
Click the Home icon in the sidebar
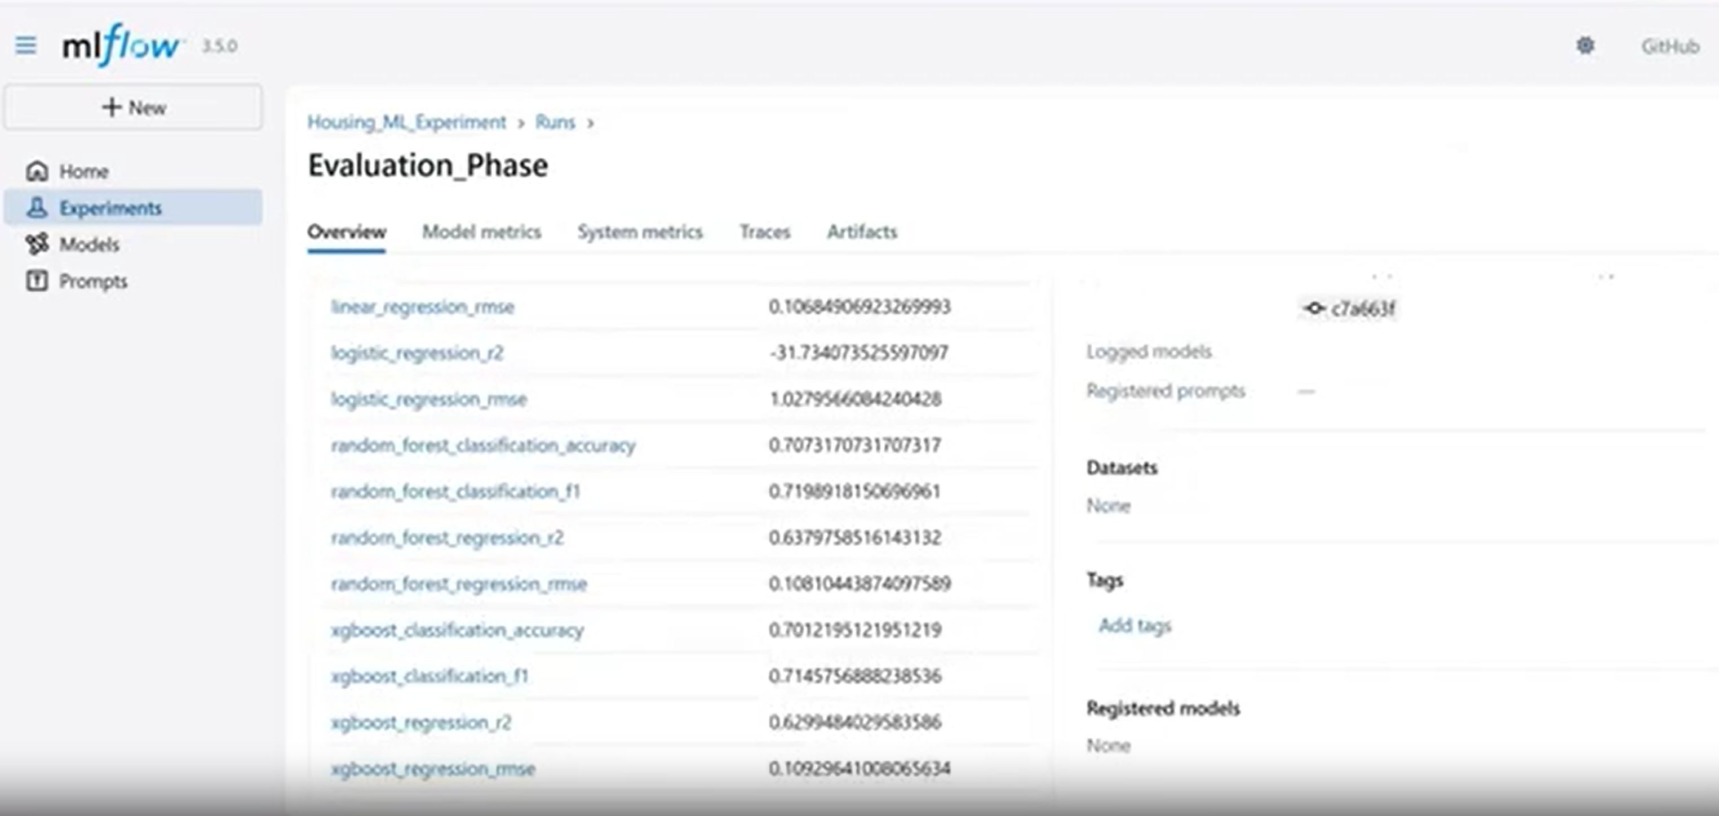point(37,171)
